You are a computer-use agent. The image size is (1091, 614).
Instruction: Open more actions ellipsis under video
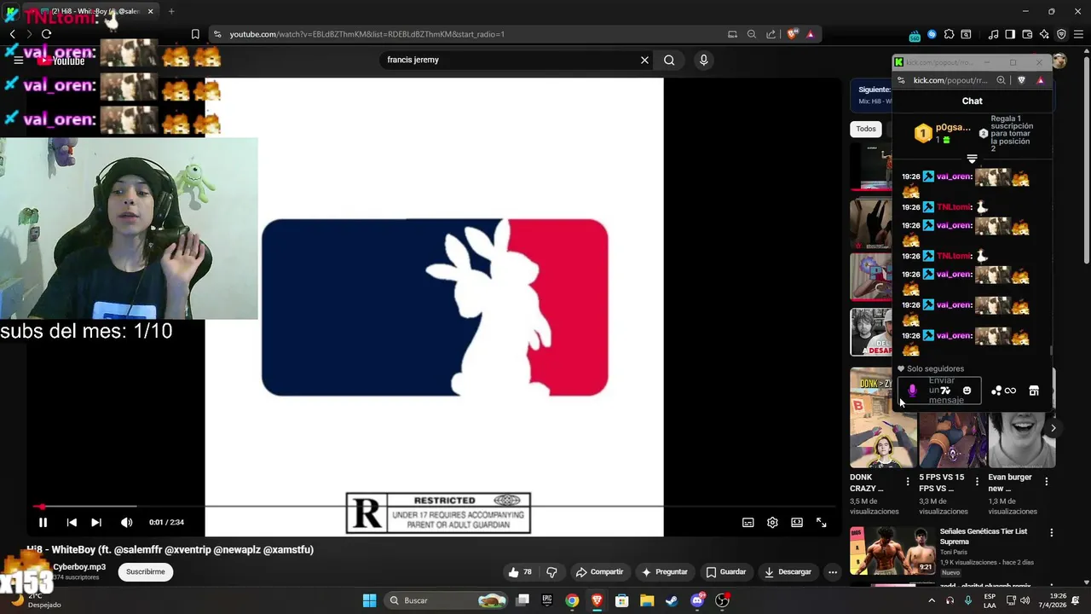833,572
